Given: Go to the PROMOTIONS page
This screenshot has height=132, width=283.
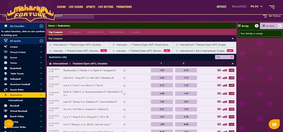Looking at the screenshot, I should [124, 7].
